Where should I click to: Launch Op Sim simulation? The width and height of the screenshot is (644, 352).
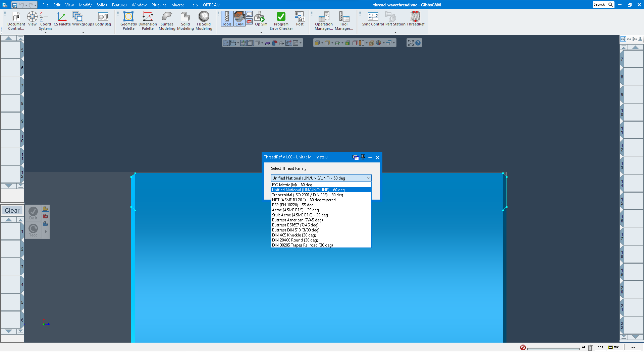[260, 18]
